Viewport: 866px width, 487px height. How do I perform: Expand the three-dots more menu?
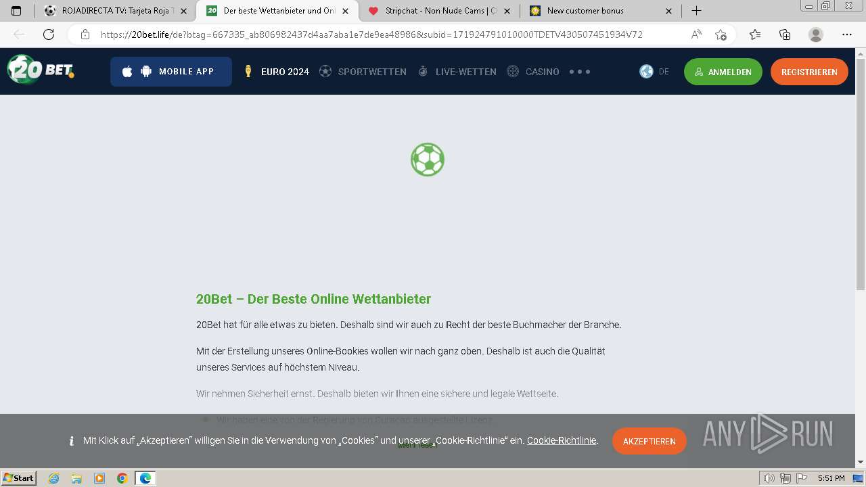(x=580, y=72)
